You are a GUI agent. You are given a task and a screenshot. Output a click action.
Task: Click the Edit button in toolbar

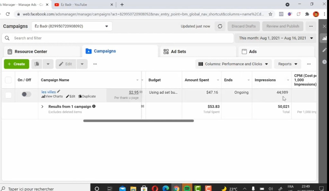[x=66, y=64]
